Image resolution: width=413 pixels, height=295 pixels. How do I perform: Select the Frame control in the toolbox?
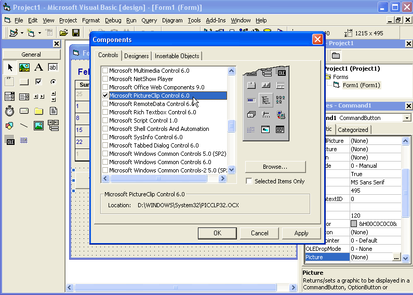pos(9,82)
